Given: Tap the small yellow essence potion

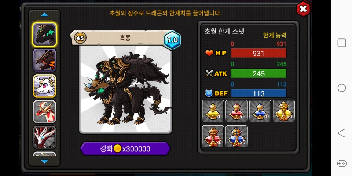Looking at the screenshot, I should [x=213, y=111].
